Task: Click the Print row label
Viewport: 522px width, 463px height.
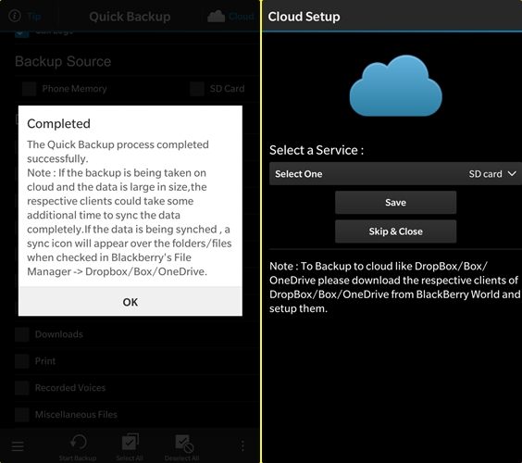Action: point(45,361)
